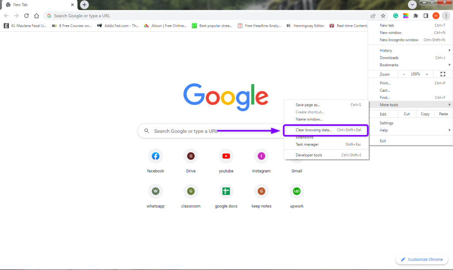
Task: Open a new tab with plus button
Action: pos(84,4)
